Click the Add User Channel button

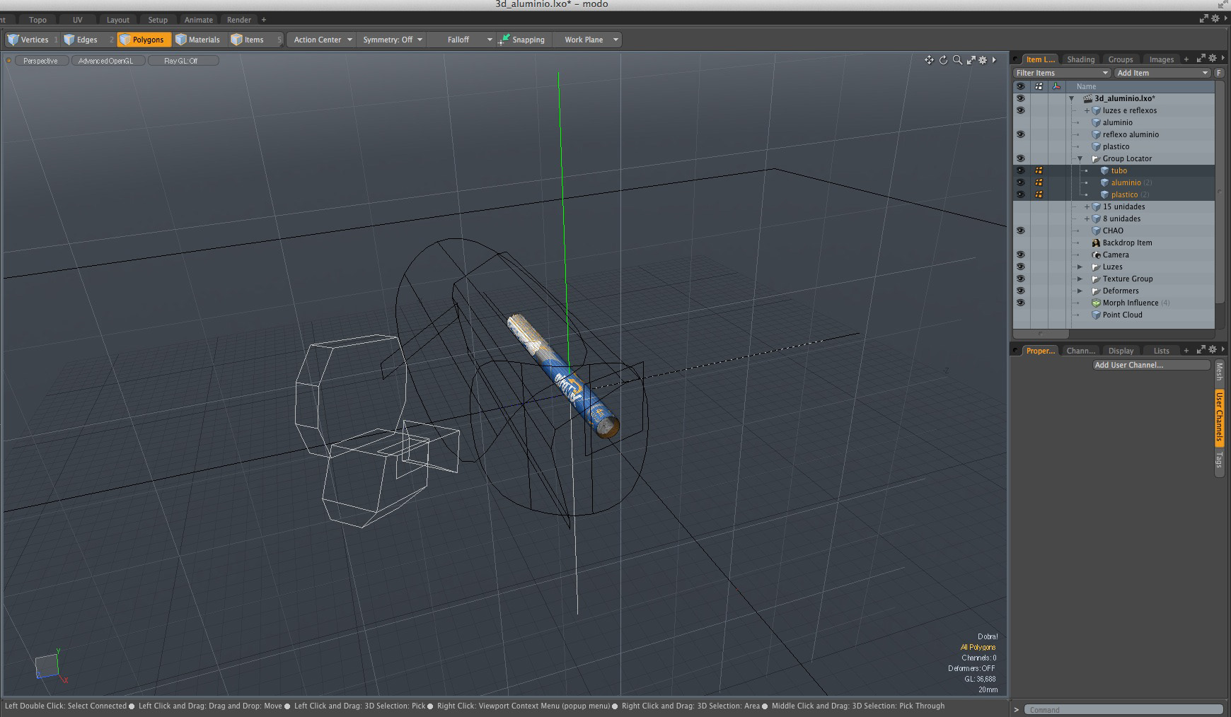pos(1151,365)
